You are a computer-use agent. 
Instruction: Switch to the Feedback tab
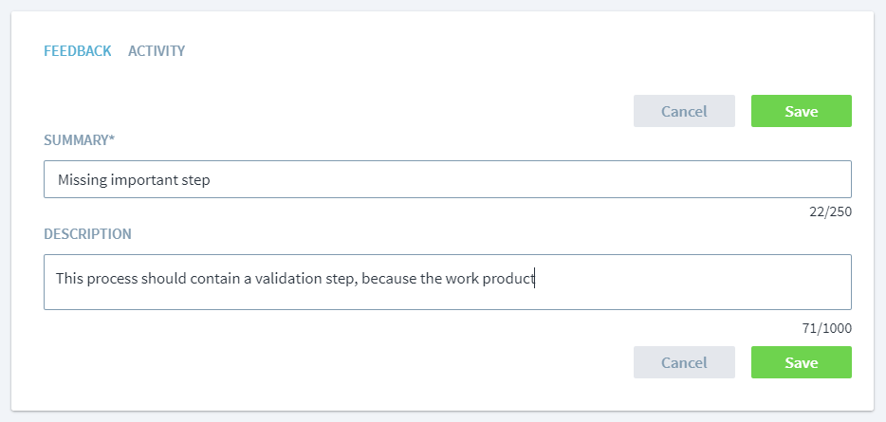click(x=77, y=51)
